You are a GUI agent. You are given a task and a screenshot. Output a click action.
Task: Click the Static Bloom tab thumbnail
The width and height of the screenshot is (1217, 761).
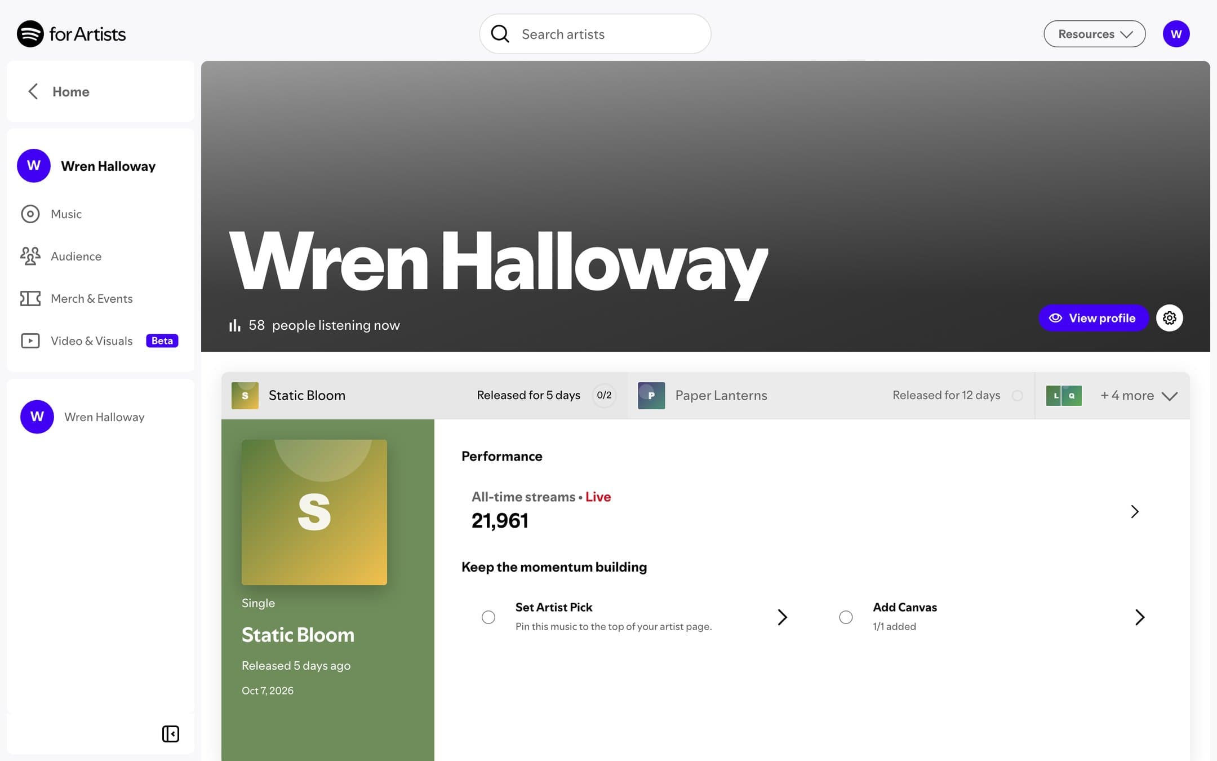[245, 395]
